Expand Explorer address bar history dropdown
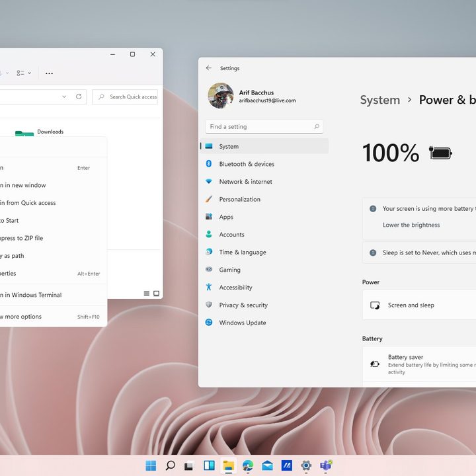The height and width of the screenshot is (476, 476). point(64,97)
